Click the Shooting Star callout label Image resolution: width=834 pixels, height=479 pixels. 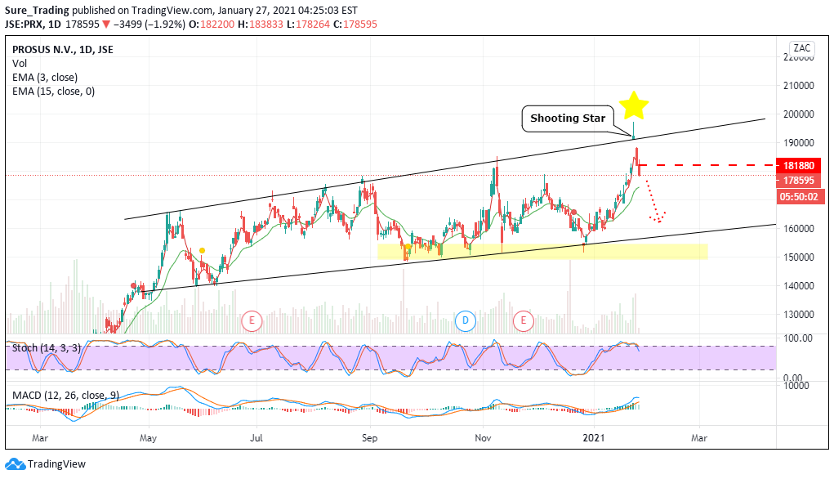pos(568,119)
